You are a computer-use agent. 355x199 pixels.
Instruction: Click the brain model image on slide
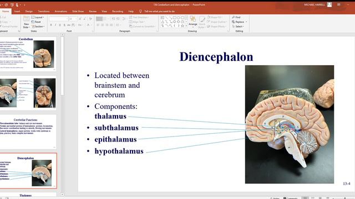[x=290, y=124]
